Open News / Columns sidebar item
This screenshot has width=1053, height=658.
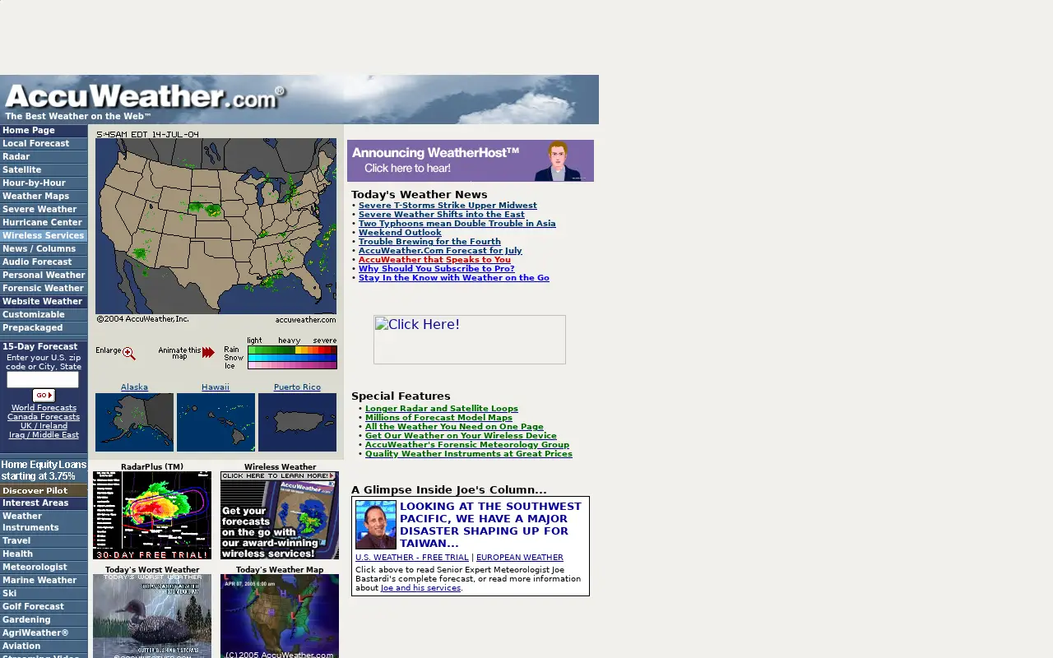pos(44,249)
